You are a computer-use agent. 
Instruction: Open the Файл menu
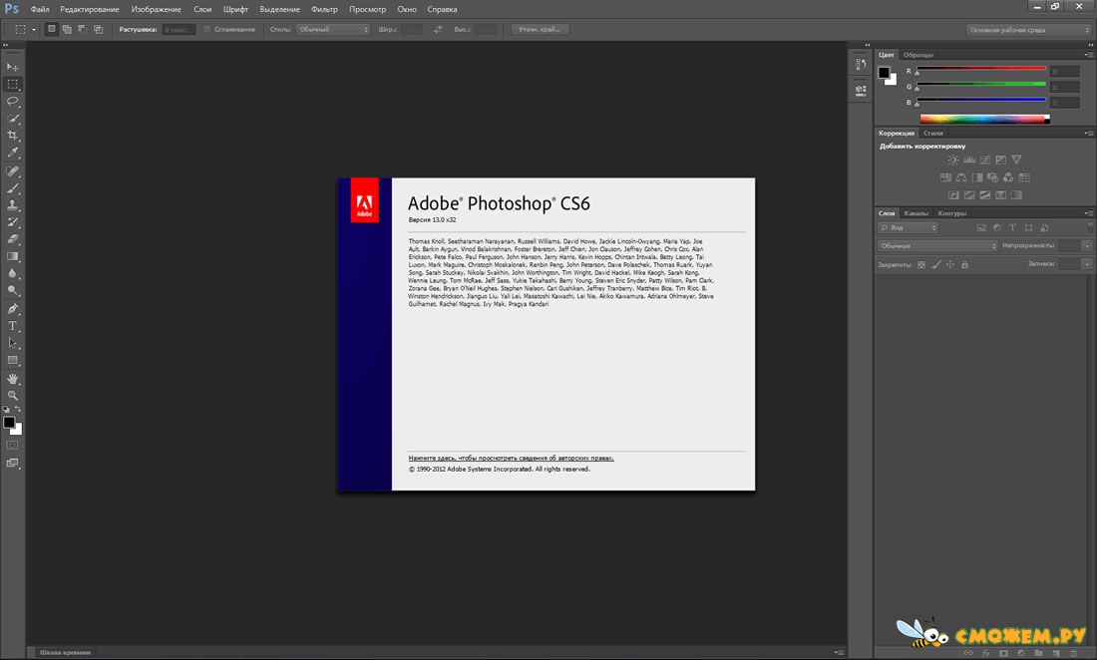40,10
